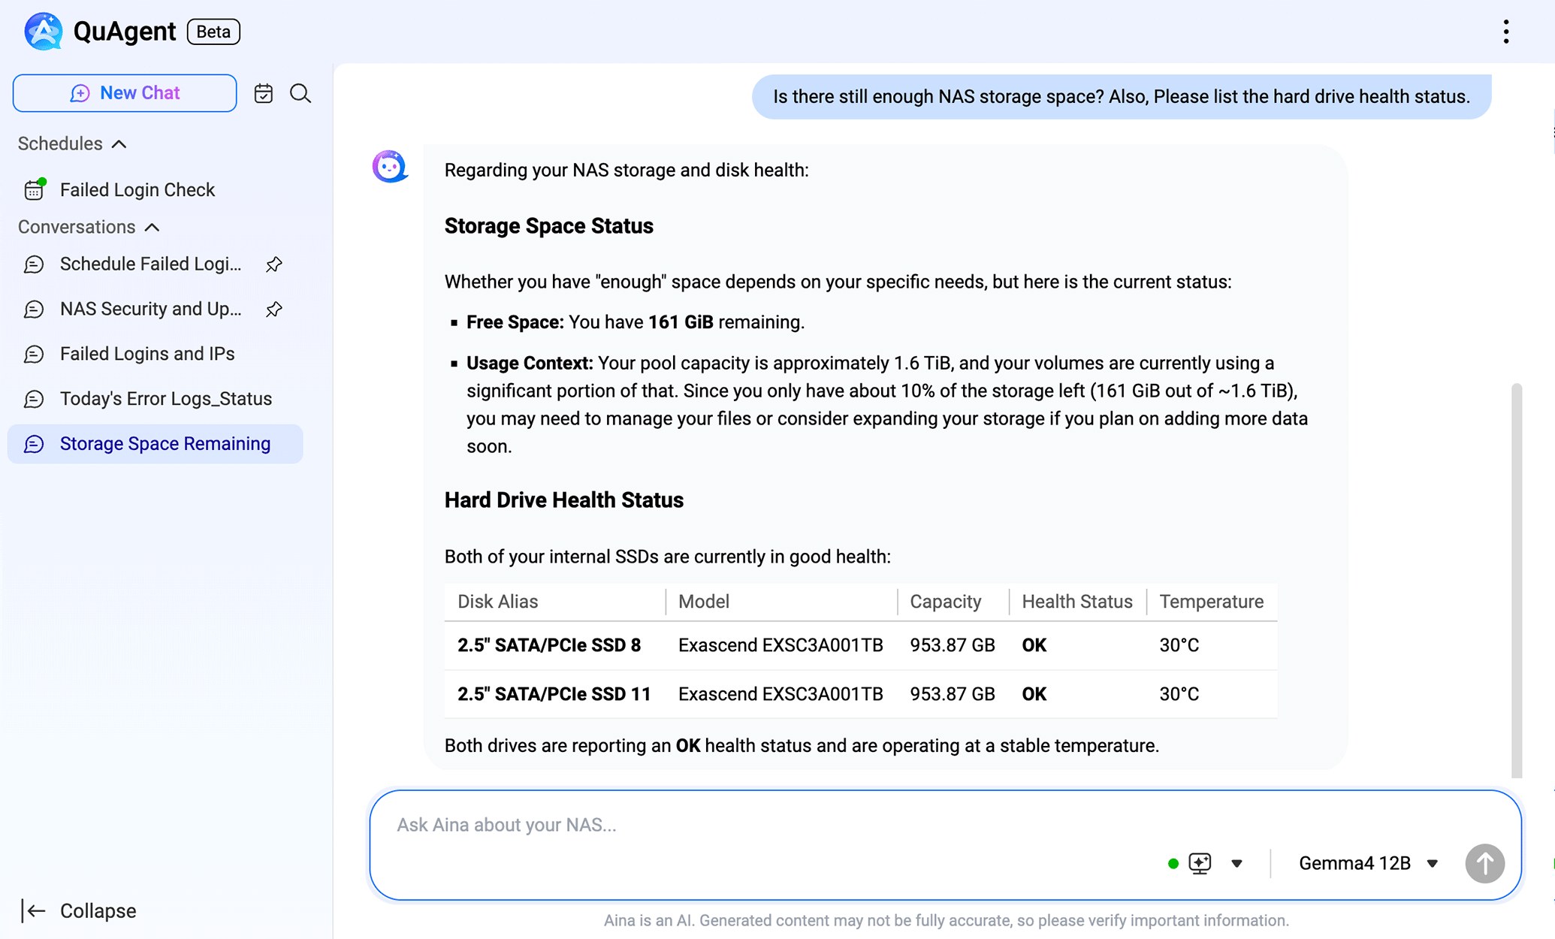Image resolution: width=1555 pixels, height=939 pixels.
Task: Click the chat icon beside Failed Logins and IPs
Action: (x=34, y=355)
